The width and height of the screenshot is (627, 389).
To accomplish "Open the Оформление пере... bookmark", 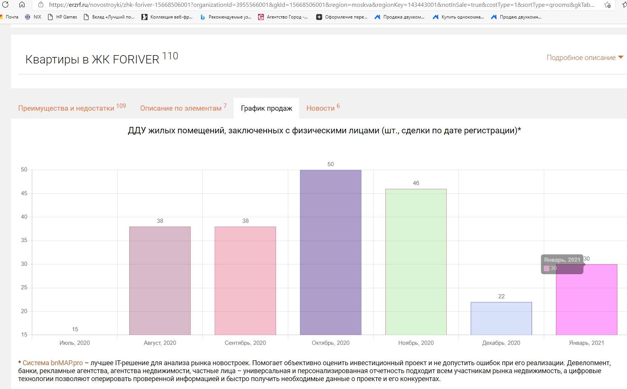I will click(341, 17).
